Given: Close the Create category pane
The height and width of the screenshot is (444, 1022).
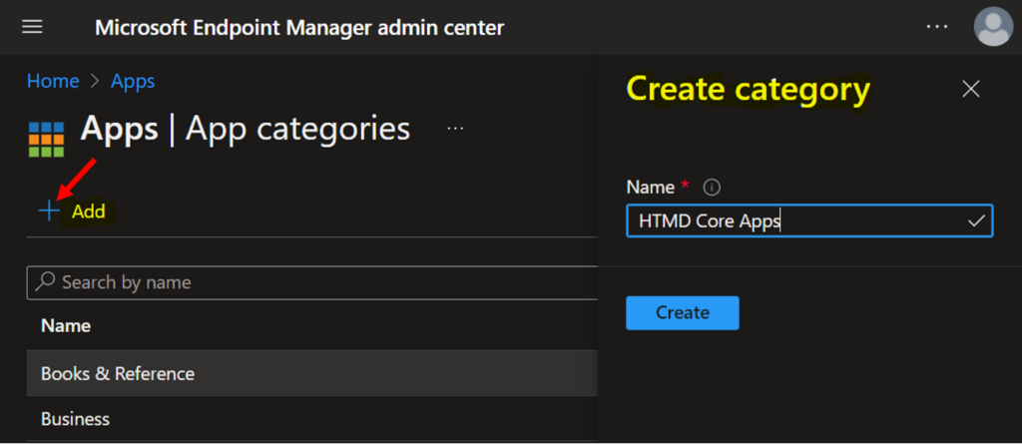Looking at the screenshot, I should point(971,90).
